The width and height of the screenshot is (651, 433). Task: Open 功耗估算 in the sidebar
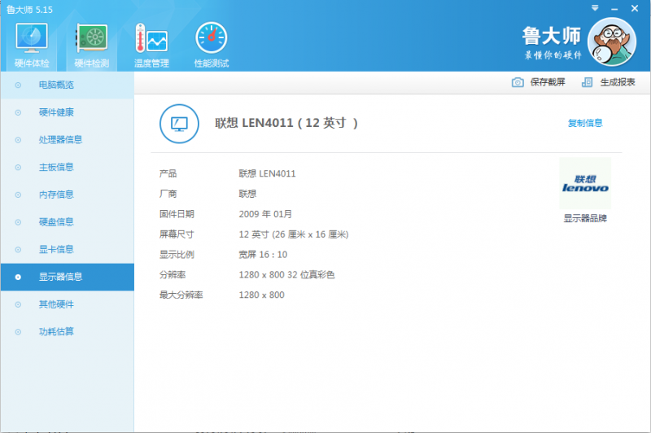(68, 332)
